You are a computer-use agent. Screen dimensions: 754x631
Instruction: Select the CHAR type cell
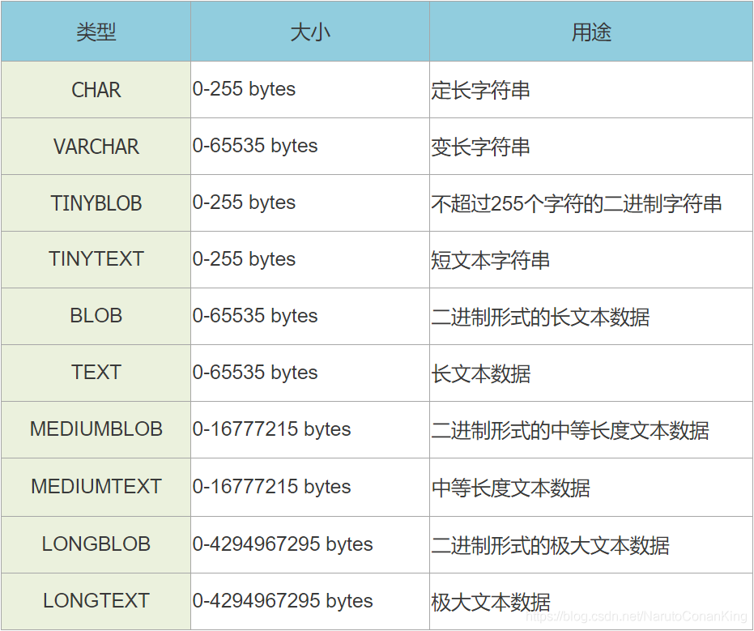(96, 90)
